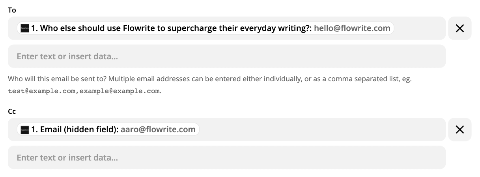Click the aaro@flowrite.com value in the Cc pill
The width and height of the screenshot is (480, 177).
point(158,130)
